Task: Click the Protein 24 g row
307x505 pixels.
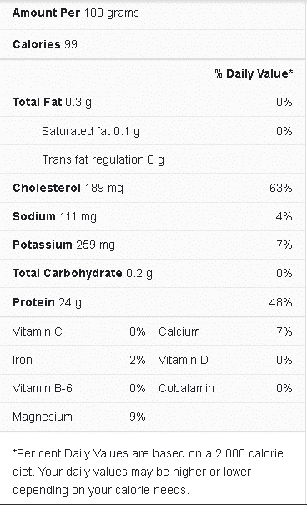Action: click(153, 302)
